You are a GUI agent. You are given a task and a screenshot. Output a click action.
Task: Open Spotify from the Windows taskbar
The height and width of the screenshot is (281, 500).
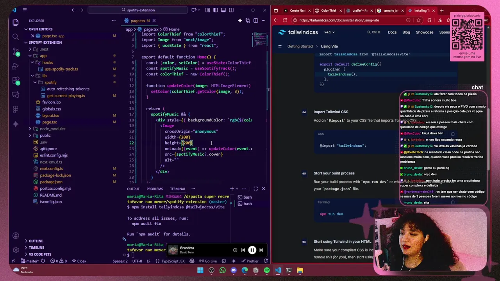[267, 270]
